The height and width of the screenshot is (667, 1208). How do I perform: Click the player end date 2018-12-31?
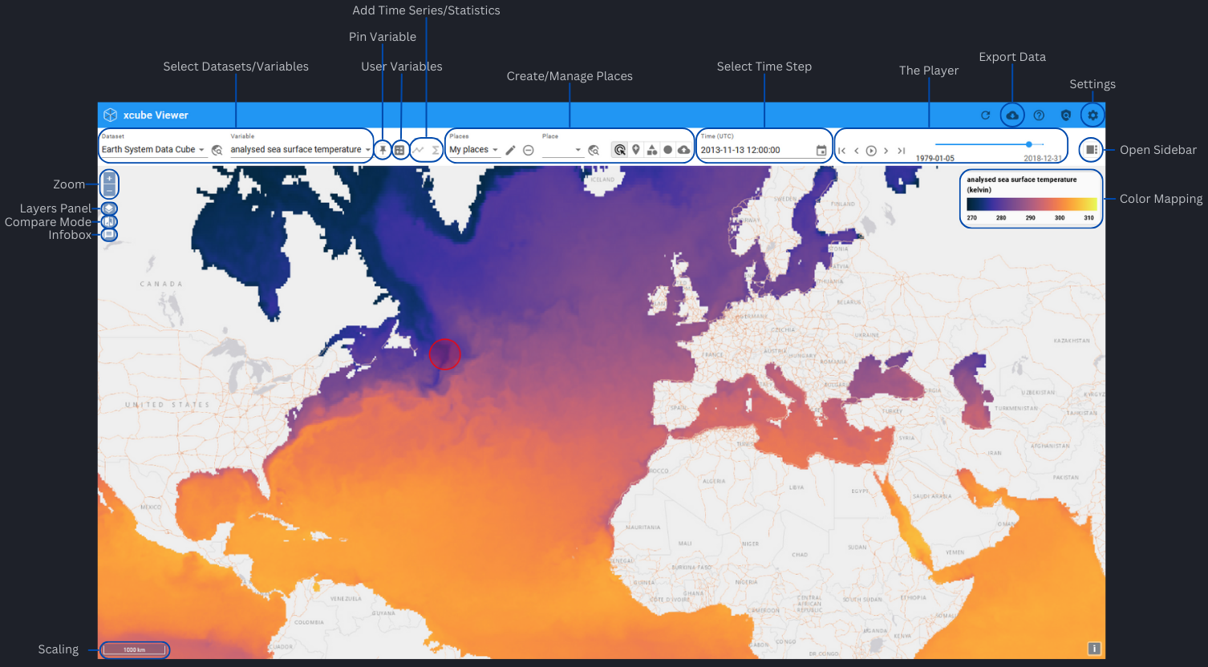[x=1043, y=159]
